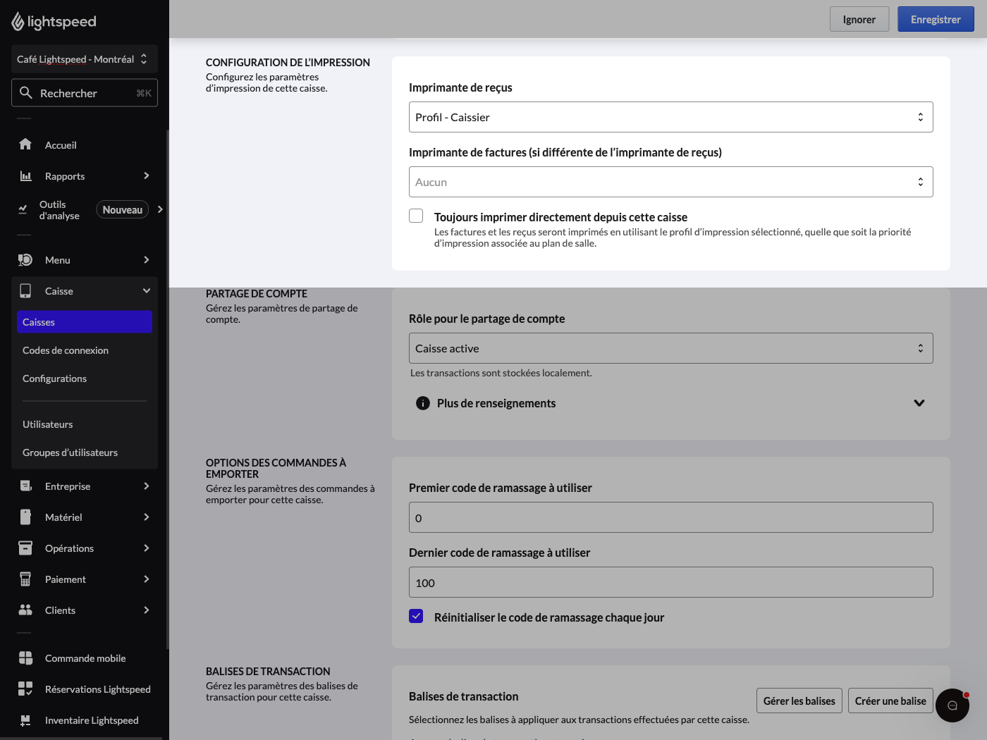Expand the Plus de renseignements chevron
987x740 pixels.
pos(919,403)
